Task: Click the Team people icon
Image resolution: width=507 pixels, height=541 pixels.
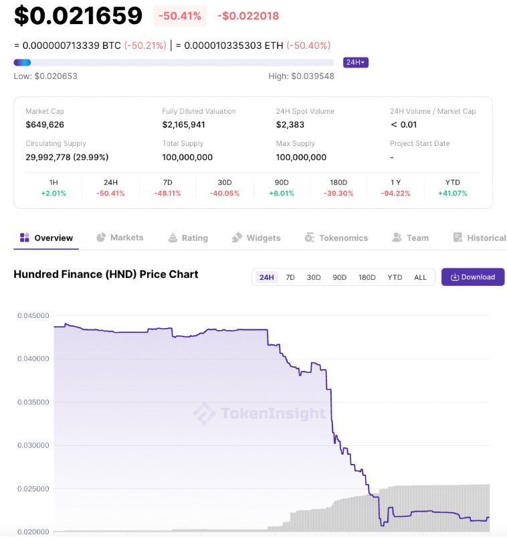Action: (x=397, y=238)
